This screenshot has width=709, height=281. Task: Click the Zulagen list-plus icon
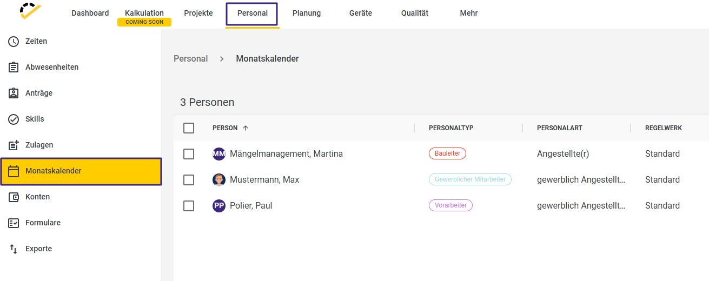tap(14, 145)
